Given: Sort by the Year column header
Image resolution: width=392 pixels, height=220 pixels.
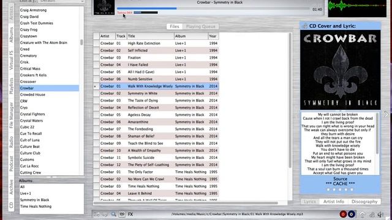Looking at the screenshot, I should point(213,36).
